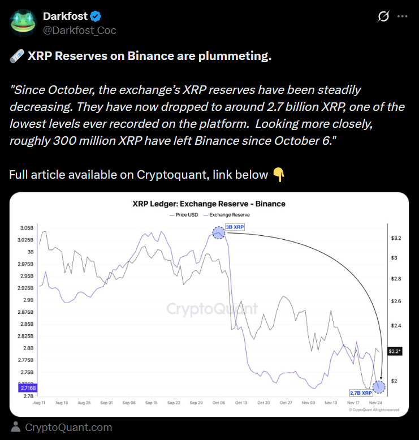Select the dashed circle marker at the Oct 06 peak

(x=219, y=232)
